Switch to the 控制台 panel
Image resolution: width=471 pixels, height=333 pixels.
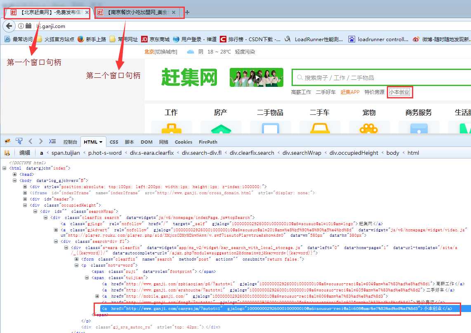tap(70, 142)
